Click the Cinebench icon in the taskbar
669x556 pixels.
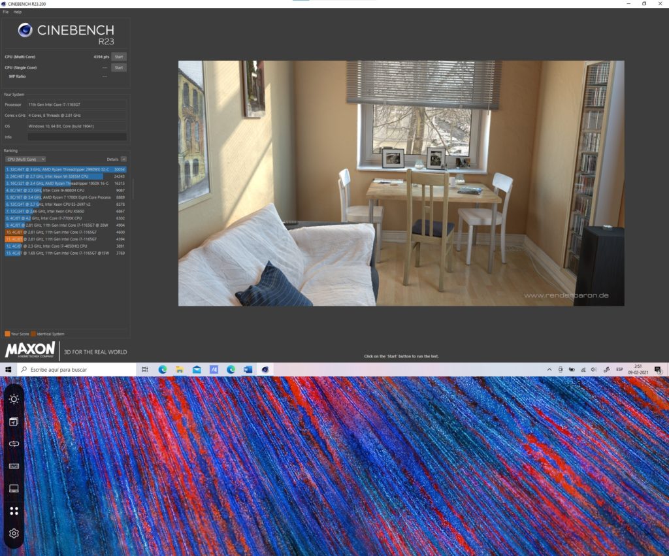point(265,370)
